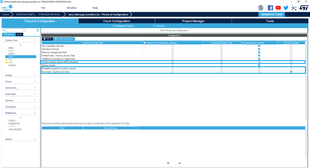Screen dimensions: 310x168
Task: Switch to the Tools tab
Action: (x=270, y=21)
